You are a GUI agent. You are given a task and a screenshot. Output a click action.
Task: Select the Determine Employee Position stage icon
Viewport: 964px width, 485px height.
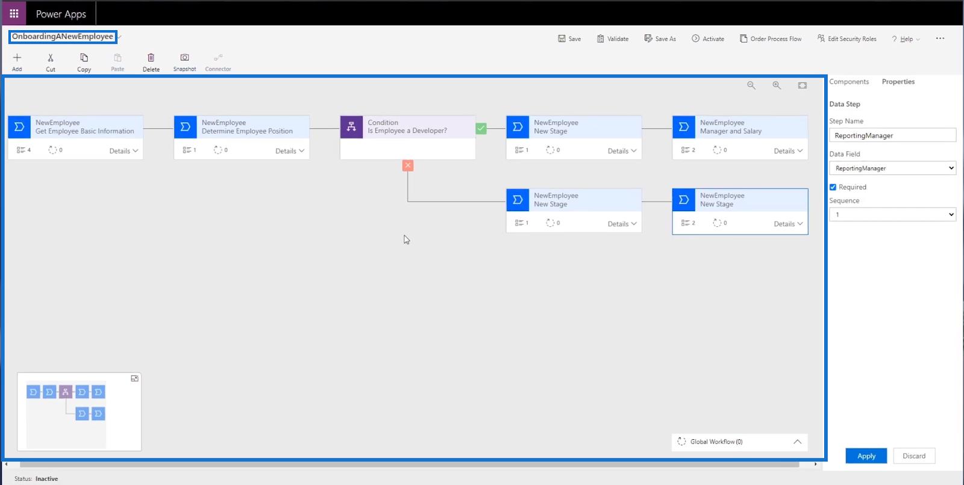186,127
